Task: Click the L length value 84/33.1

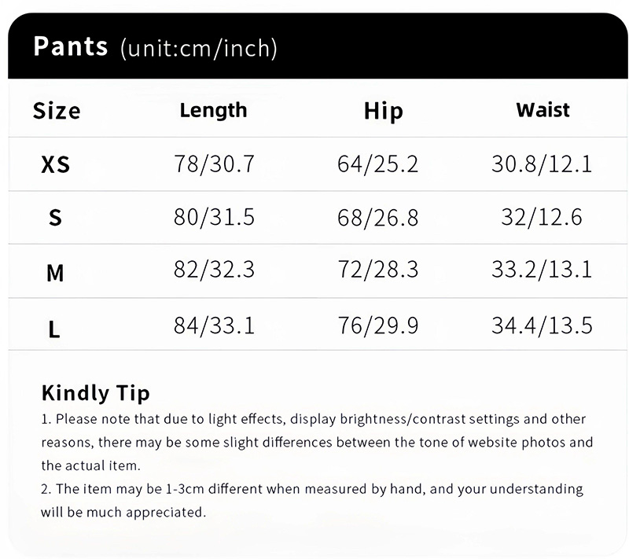Action: pos(214,325)
